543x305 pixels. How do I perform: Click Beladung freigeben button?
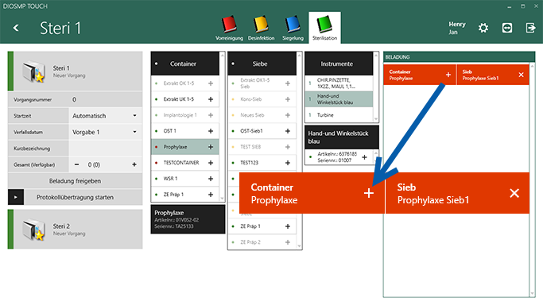coord(76,181)
